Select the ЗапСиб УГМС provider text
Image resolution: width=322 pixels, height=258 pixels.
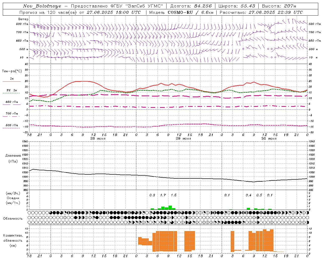point(144,6)
